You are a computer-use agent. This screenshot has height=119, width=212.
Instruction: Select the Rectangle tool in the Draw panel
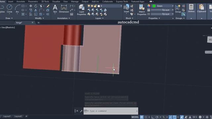coord(23,6)
